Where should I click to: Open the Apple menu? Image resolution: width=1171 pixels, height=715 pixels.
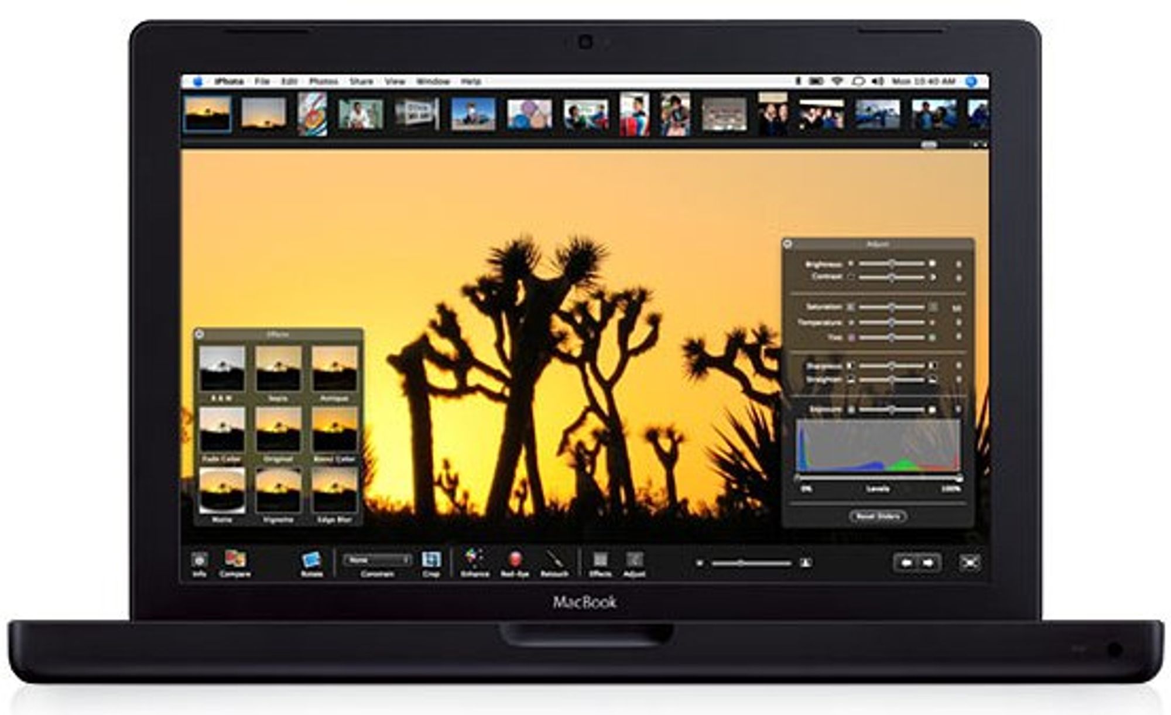coord(197,81)
